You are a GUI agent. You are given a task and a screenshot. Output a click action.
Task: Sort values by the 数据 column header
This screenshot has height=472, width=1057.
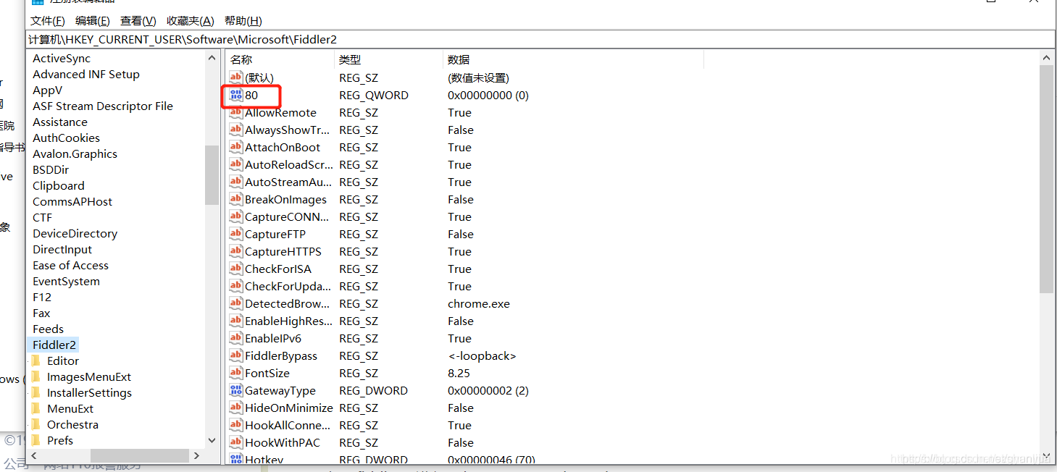tap(573, 60)
